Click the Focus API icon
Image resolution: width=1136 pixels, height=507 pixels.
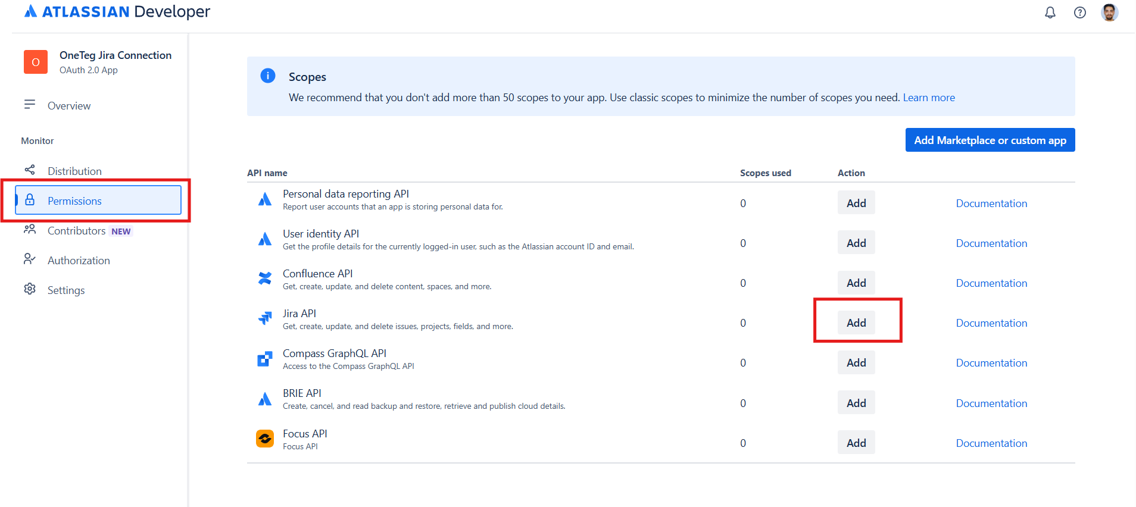265,439
